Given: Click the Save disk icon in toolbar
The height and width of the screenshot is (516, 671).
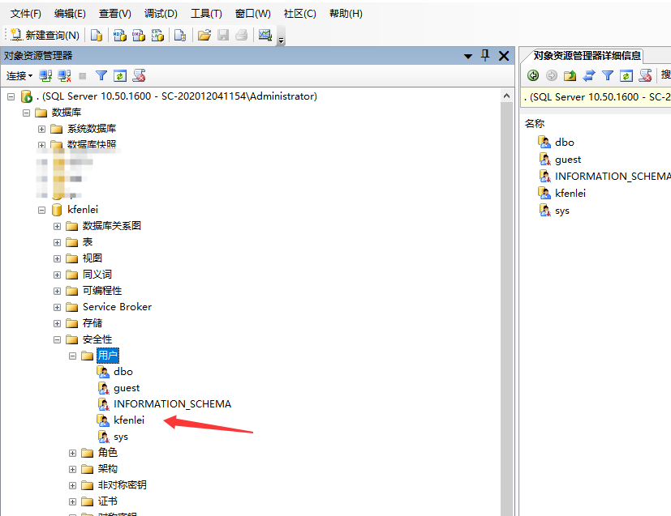Looking at the screenshot, I should [x=223, y=35].
